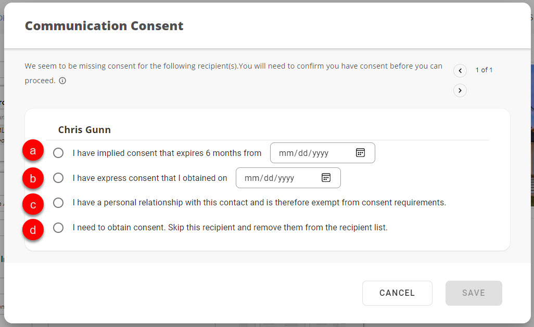Click the '1 of 1' page indicator

pyautogui.click(x=484, y=70)
